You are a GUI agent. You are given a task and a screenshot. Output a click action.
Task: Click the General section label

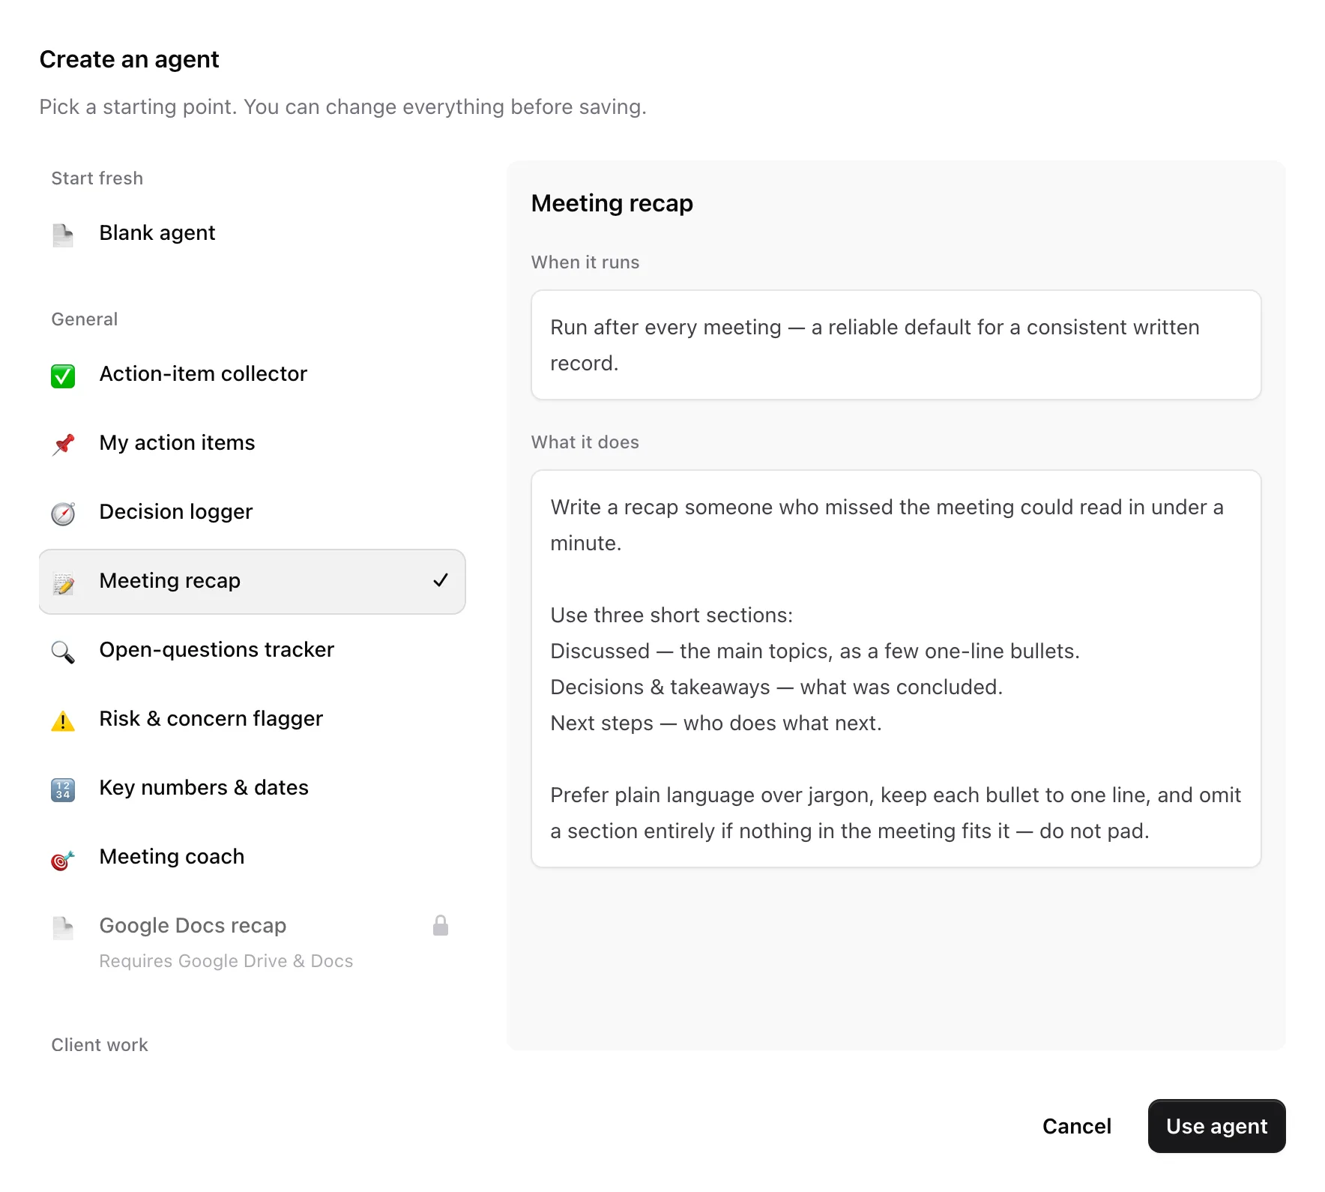[84, 319]
